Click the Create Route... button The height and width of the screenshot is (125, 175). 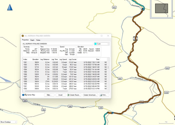(74, 95)
